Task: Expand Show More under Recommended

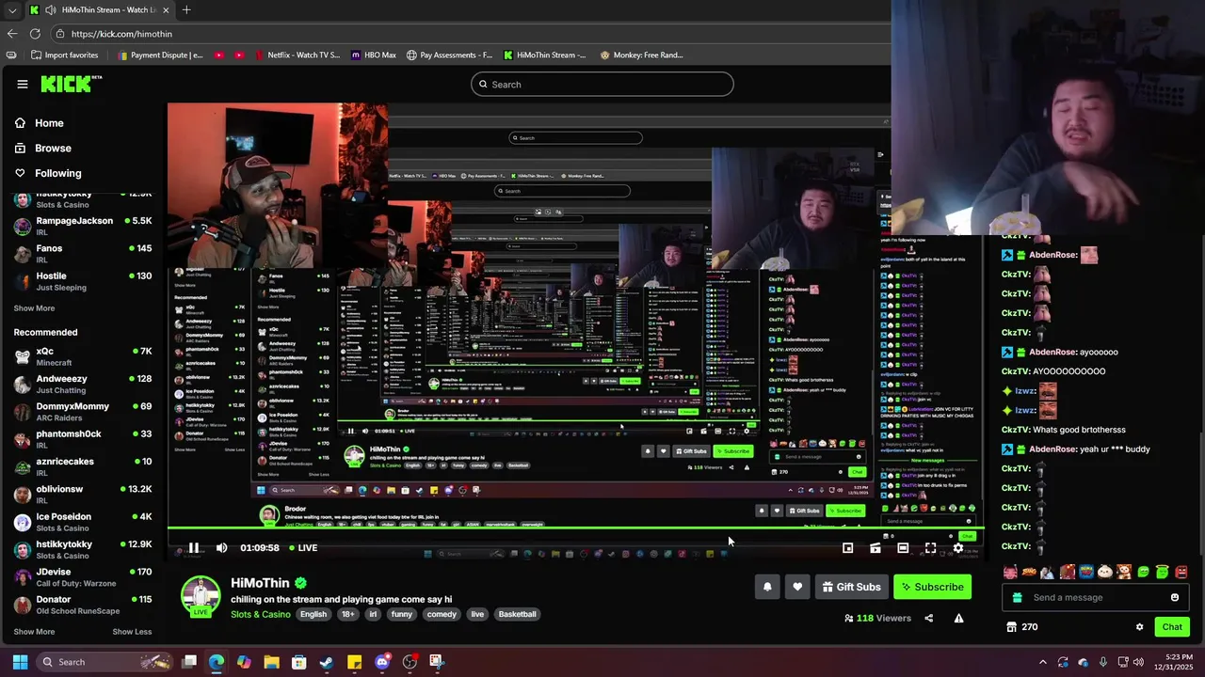Action: [34, 632]
